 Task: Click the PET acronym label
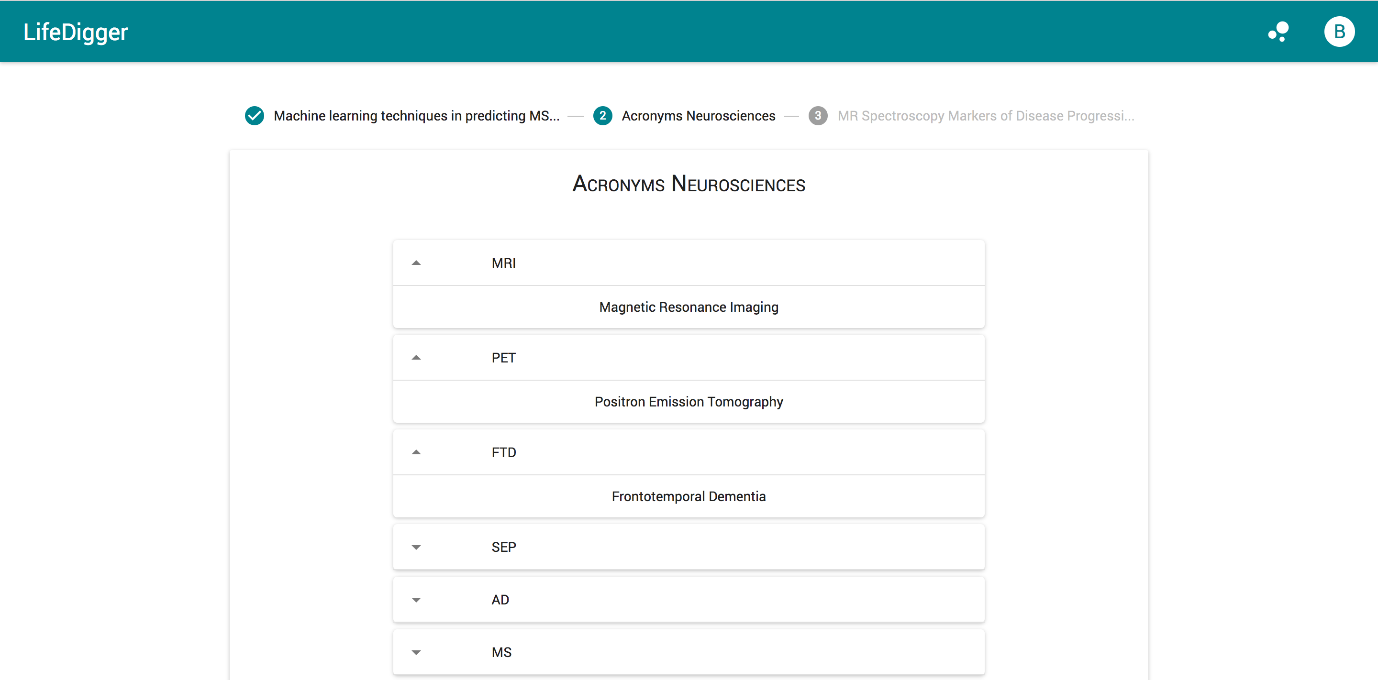pyautogui.click(x=503, y=358)
